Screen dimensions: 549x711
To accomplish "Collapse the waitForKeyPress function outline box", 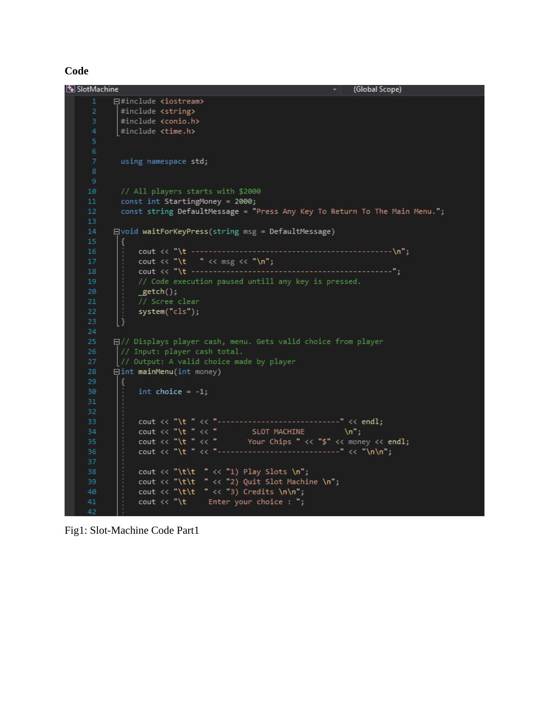I will pyautogui.click(x=117, y=232).
